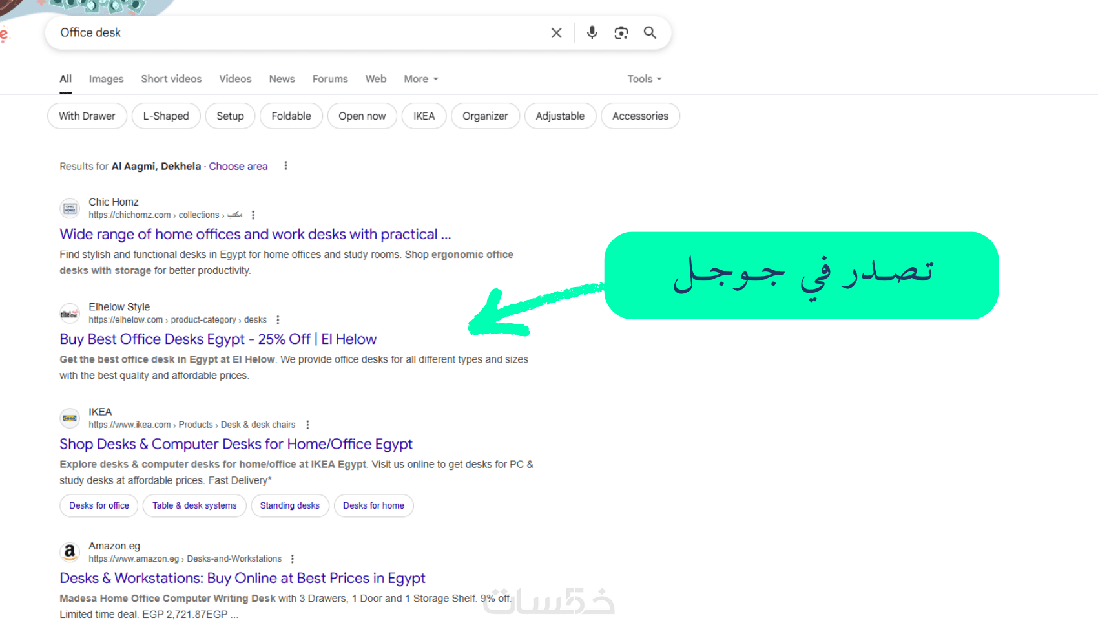Click the Elhelow Style site favicon
This screenshot has height=627, width=1098.
coord(70,313)
